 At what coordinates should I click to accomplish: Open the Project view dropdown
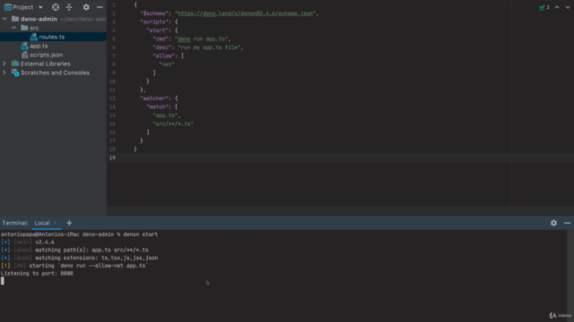tap(40, 7)
